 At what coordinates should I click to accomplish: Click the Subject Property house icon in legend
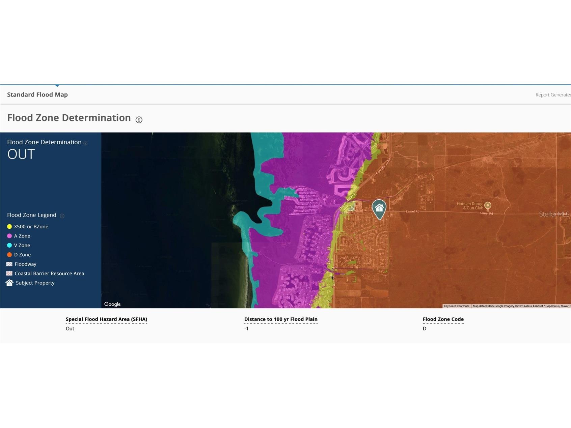[x=9, y=283]
